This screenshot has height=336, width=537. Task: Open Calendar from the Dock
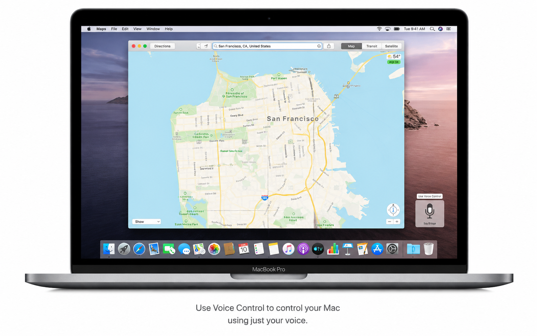244,249
